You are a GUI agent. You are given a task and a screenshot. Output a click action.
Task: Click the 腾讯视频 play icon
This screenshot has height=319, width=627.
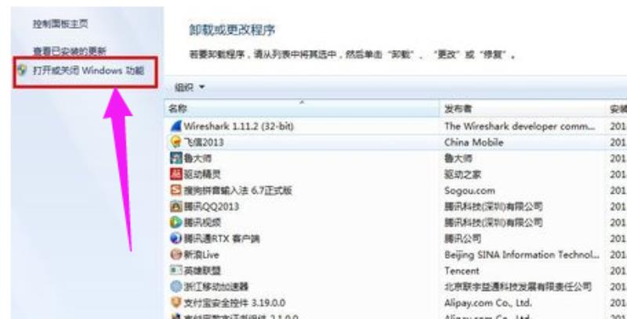coord(176,222)
